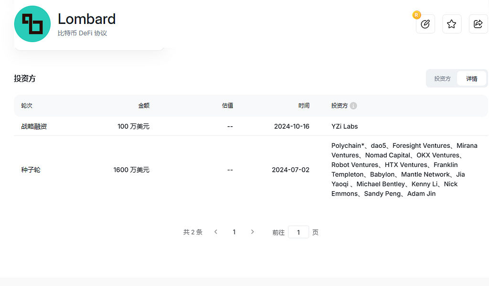This screenshot has height=286, width=489.
Task: Open the YZi Labs investor link
Action: 344,126
